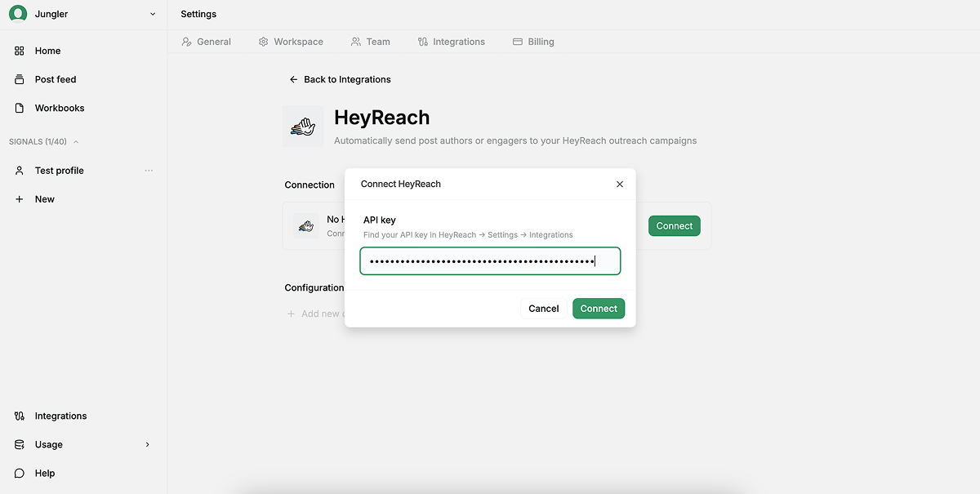Expand the Usage menu chevron
Viewport: 980px width, 494px height.
click(x=147, y=444)
